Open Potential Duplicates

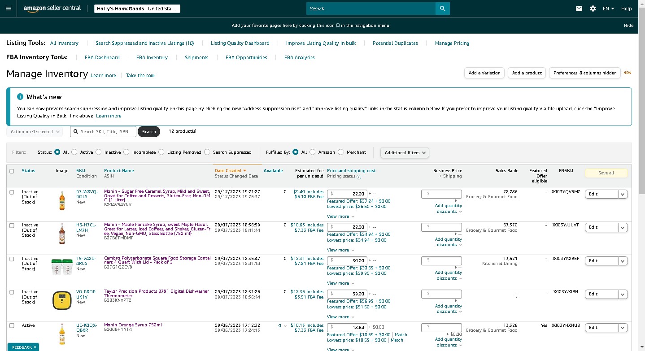[x=395, y=43]
